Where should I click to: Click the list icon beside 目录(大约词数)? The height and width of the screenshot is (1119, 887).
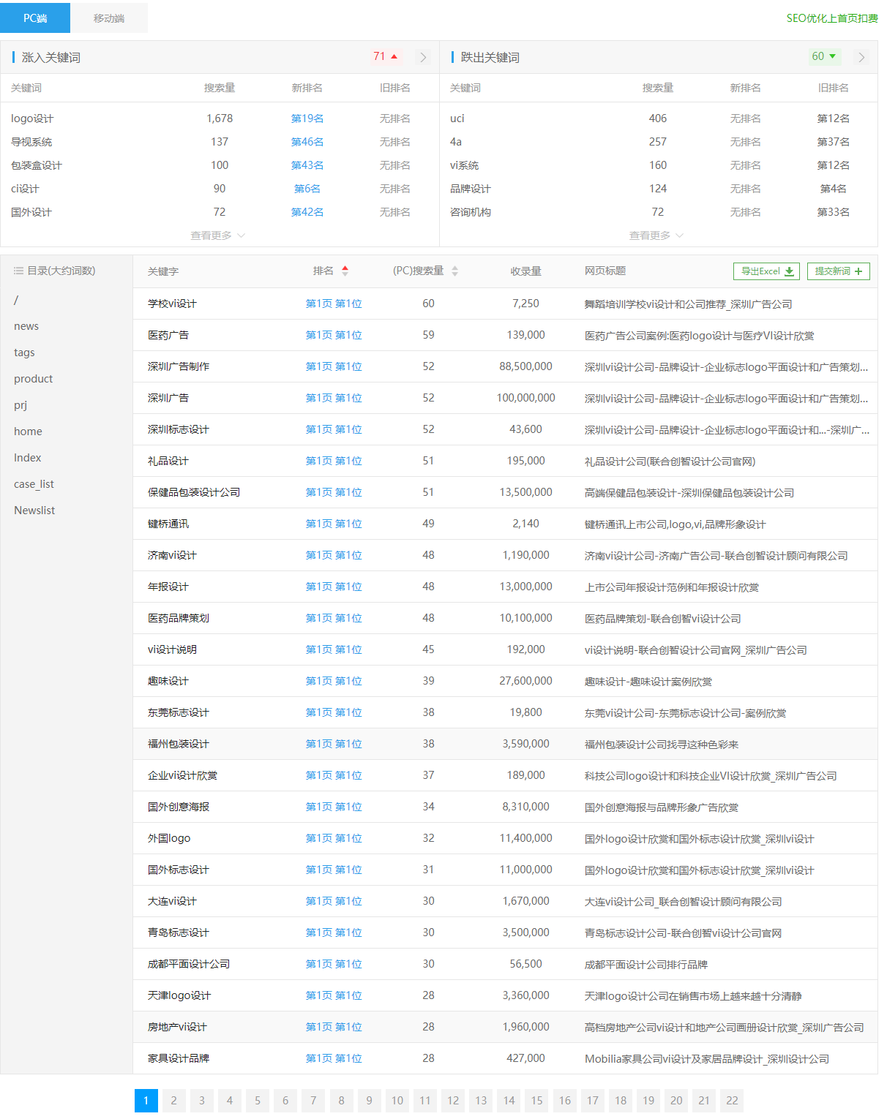[18, 270]
